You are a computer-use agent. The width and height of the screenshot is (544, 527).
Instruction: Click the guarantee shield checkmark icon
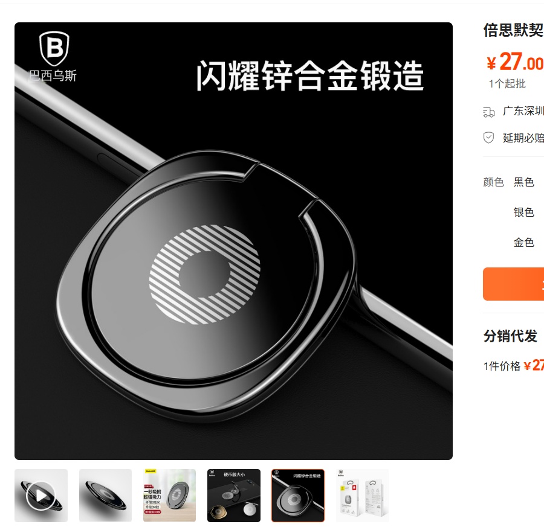click(x=488, y=138)
